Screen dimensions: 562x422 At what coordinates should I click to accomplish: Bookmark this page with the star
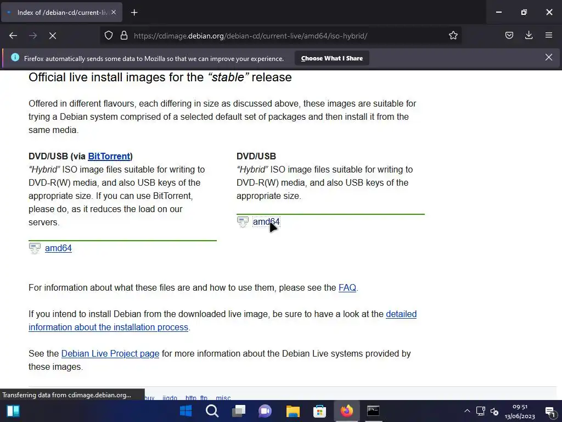click(453, 36)
